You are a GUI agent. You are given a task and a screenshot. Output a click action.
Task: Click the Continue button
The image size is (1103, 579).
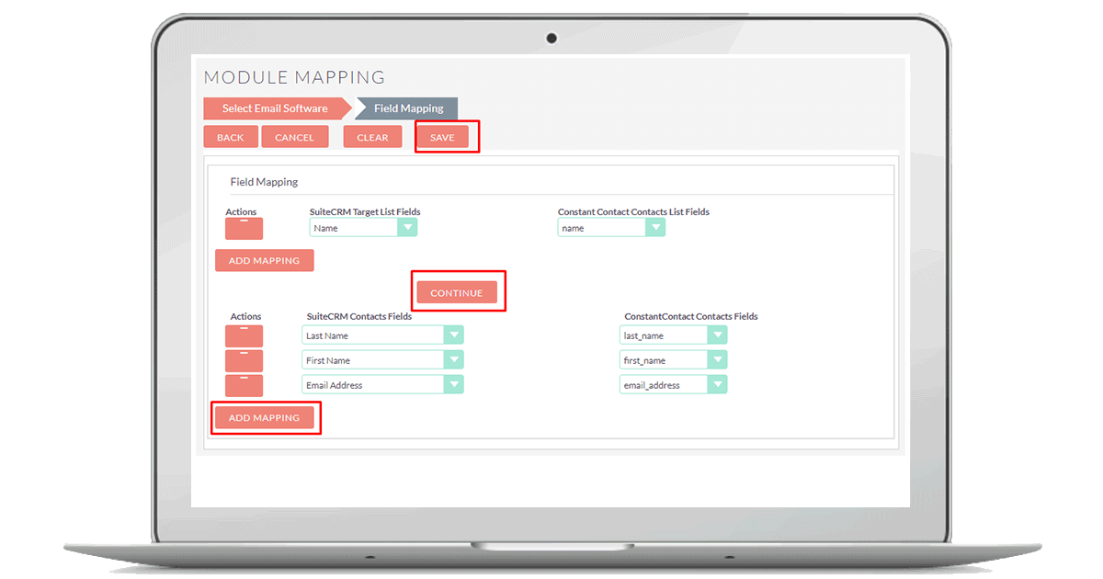[457, 292]
